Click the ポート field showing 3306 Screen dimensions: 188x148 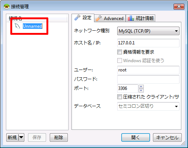pos(128,88)
